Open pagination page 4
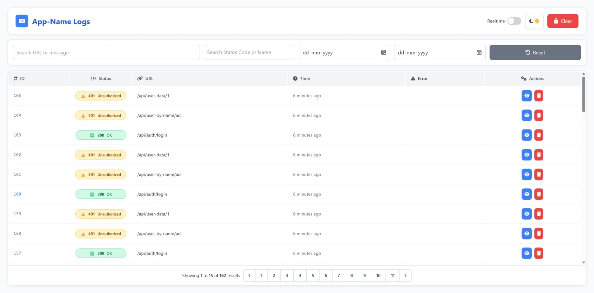Viewport: 594px width, 293px height. coord(300,276)
